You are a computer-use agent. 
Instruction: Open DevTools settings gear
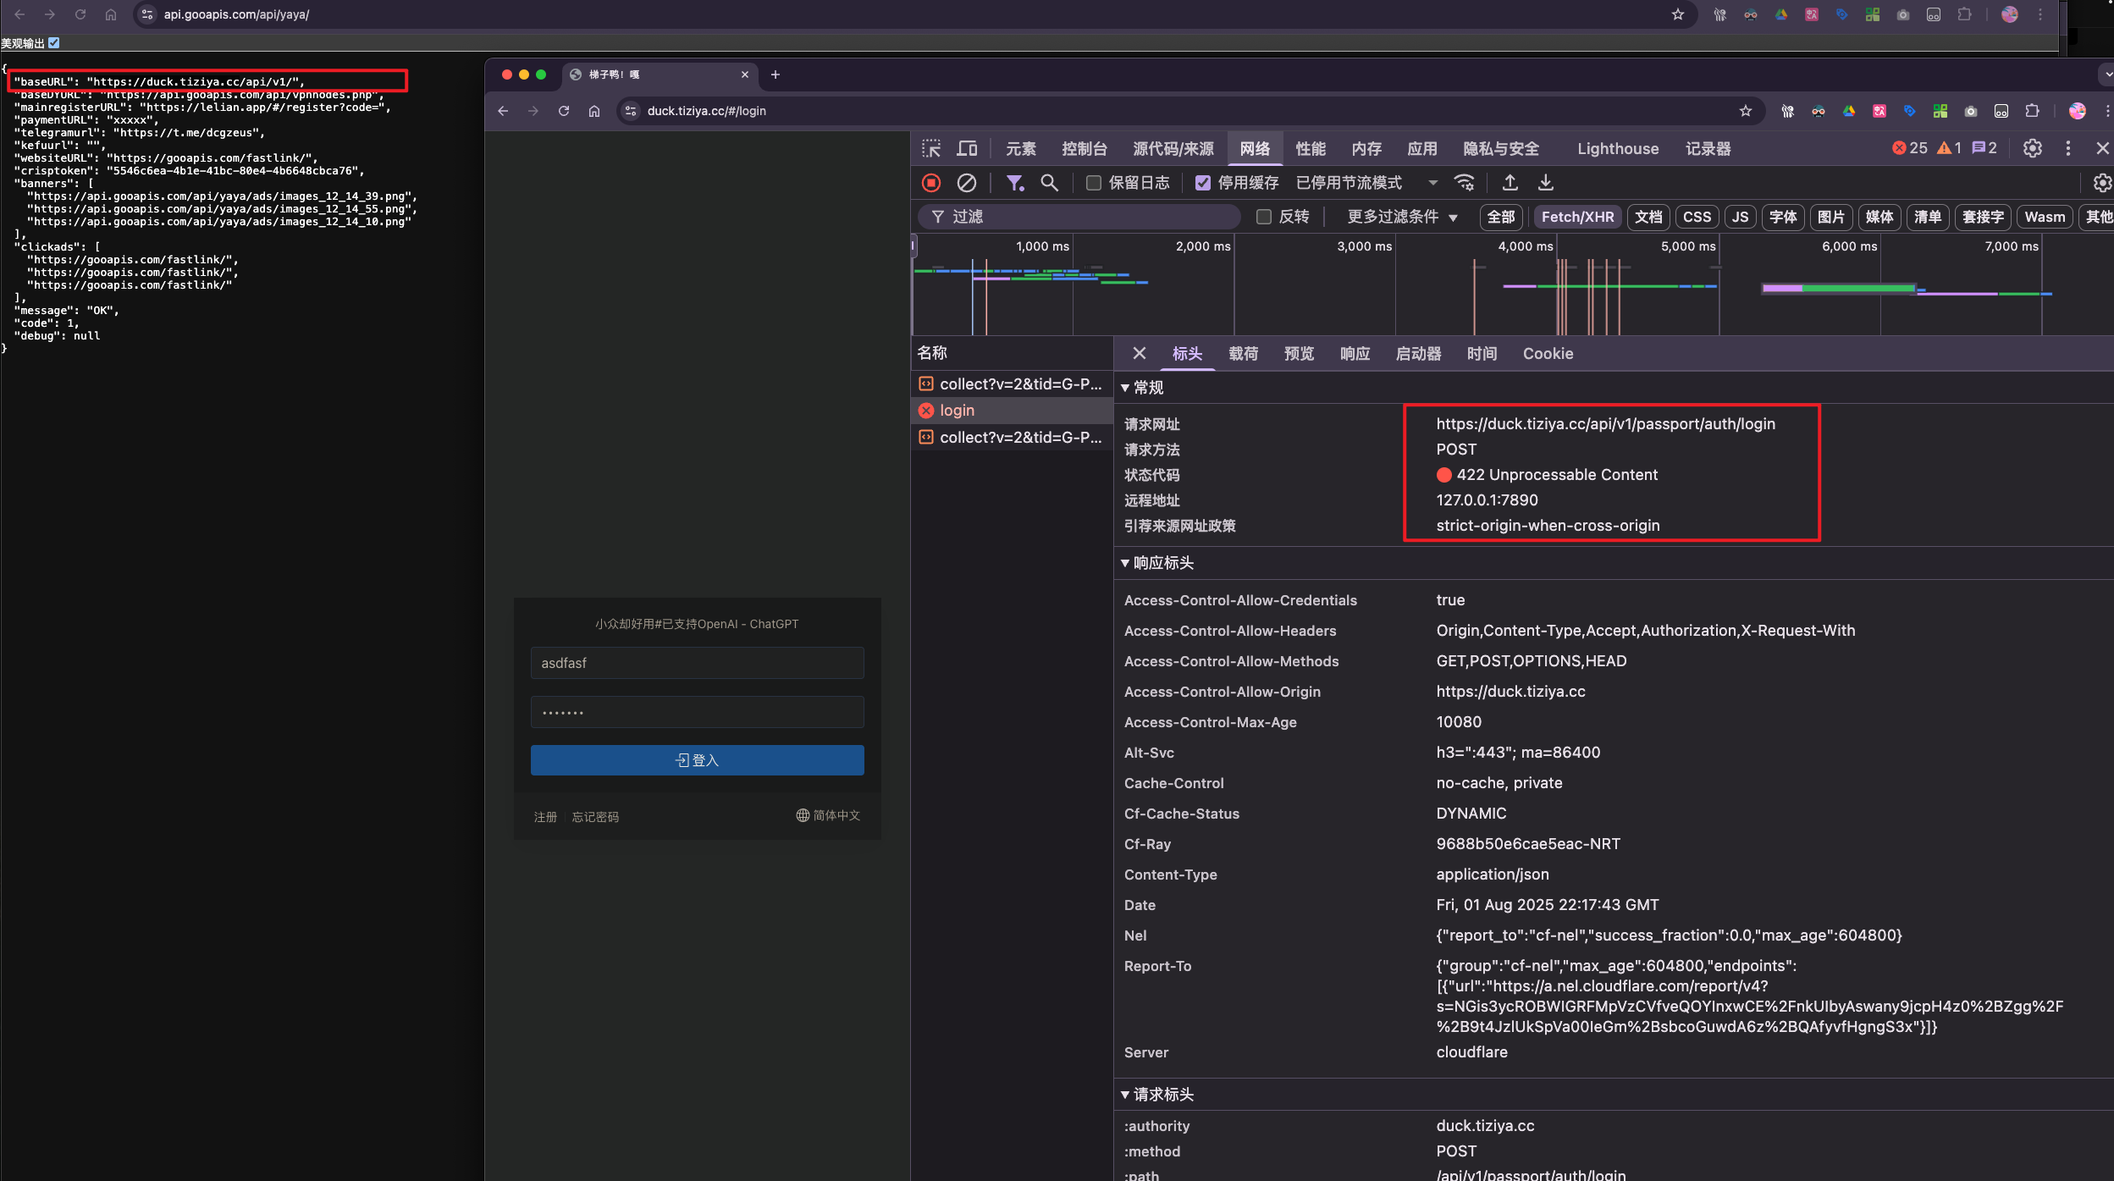2032,149
